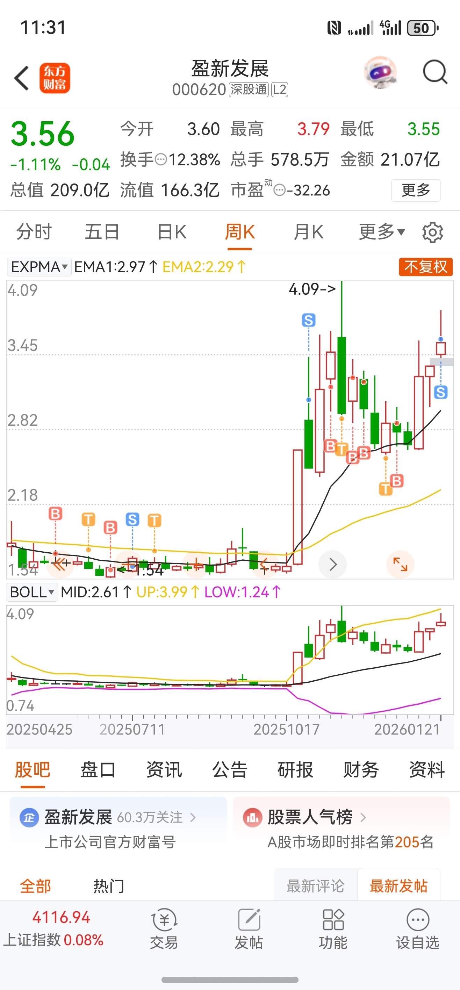Select the 周K chart tab

point(240,232)
